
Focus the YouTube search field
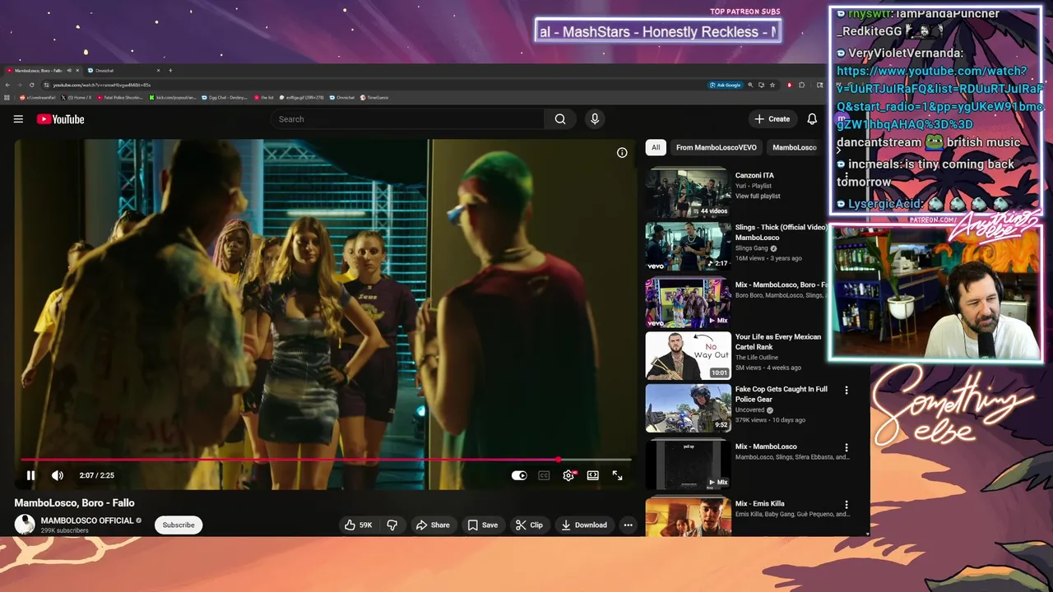[x=407, y=119]
